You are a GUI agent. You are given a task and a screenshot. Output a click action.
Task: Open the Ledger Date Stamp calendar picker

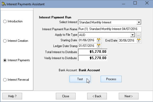(x=98, y=46)
